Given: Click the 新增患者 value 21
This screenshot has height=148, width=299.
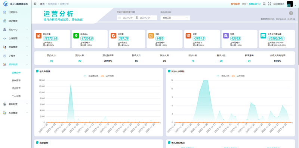Looking at the screenshot, I should click(x=249, y=61).
